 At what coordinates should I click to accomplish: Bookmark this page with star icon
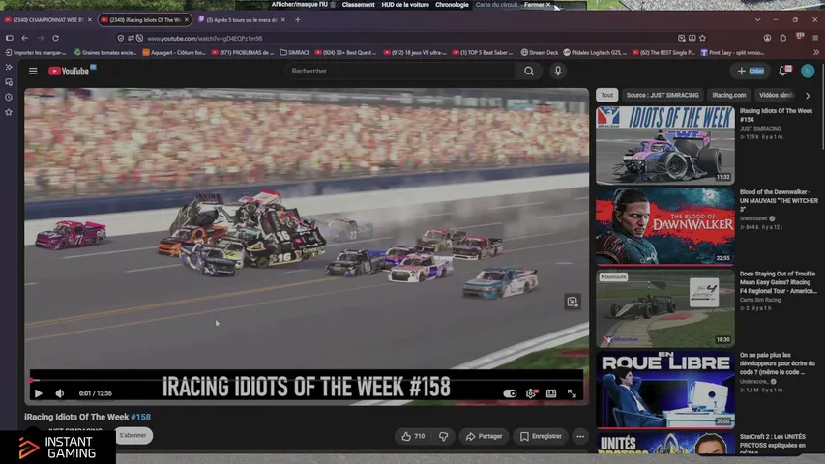(x=702, y=38)
